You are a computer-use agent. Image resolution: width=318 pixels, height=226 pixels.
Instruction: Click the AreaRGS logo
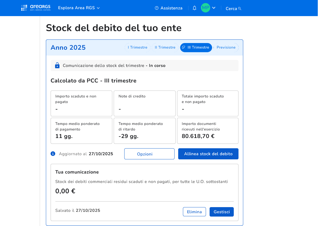coord(36,8)
